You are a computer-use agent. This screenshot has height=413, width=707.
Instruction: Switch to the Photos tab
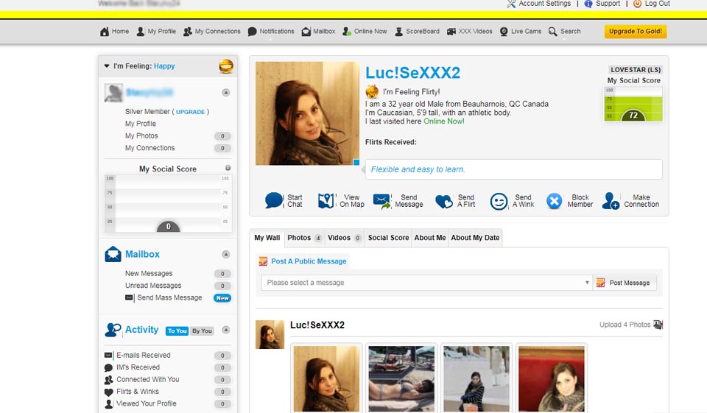point(304,238)
